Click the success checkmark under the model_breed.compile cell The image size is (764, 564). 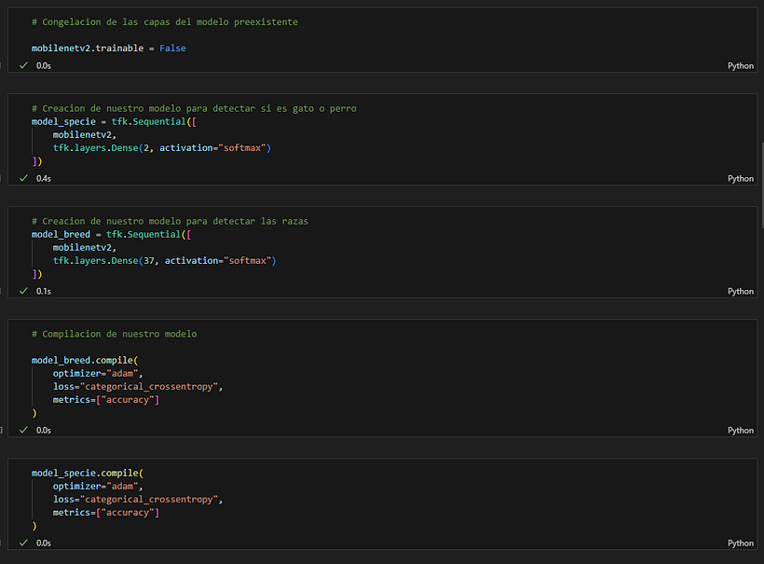(x=24, y=430)
